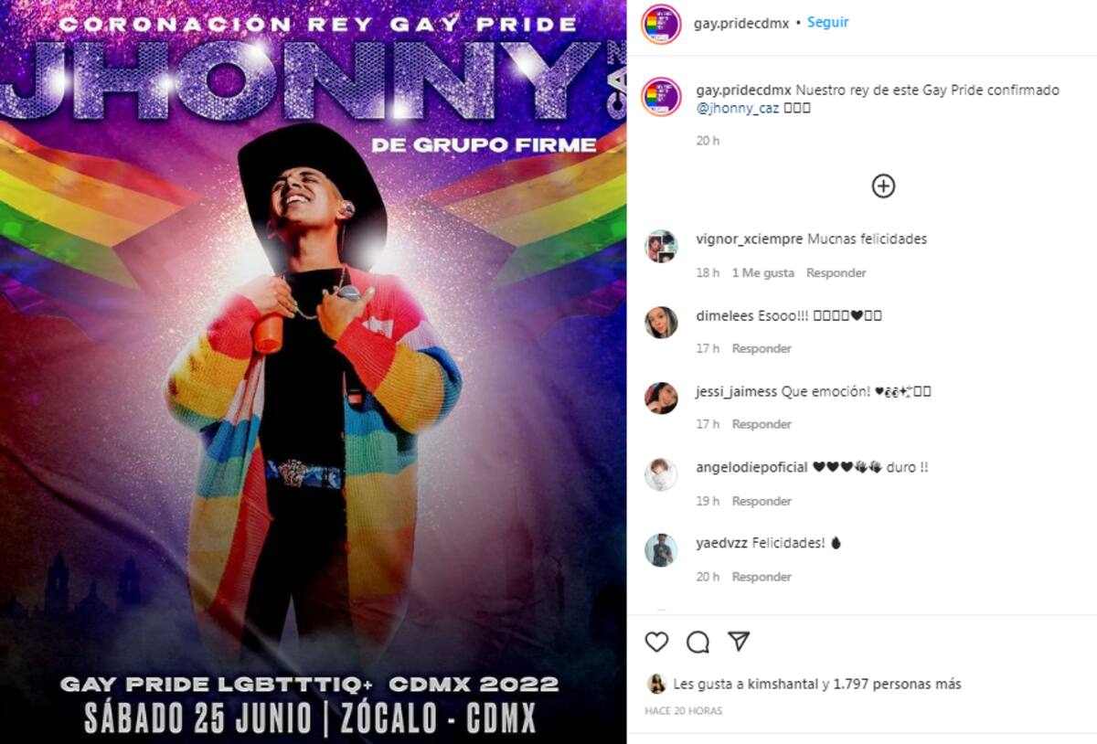
Task: Open jessi_jaimess profile avatar
Action: pyautogui.click(x=661, y=399)
